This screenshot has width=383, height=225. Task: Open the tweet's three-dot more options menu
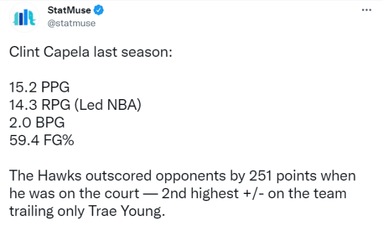(x=366, y=10)
